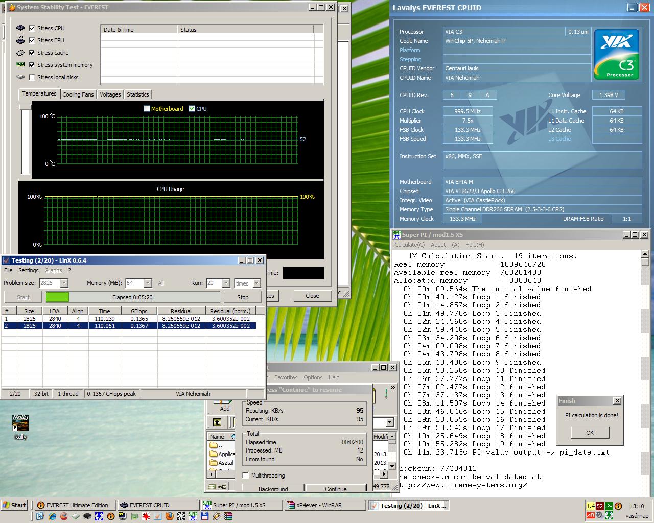654x523 pixels.
Task: Click the green 124 tray icon
Action: click(x=609, y=506)
